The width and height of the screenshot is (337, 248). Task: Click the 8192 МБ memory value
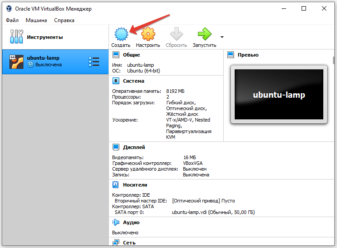(175, 91)
